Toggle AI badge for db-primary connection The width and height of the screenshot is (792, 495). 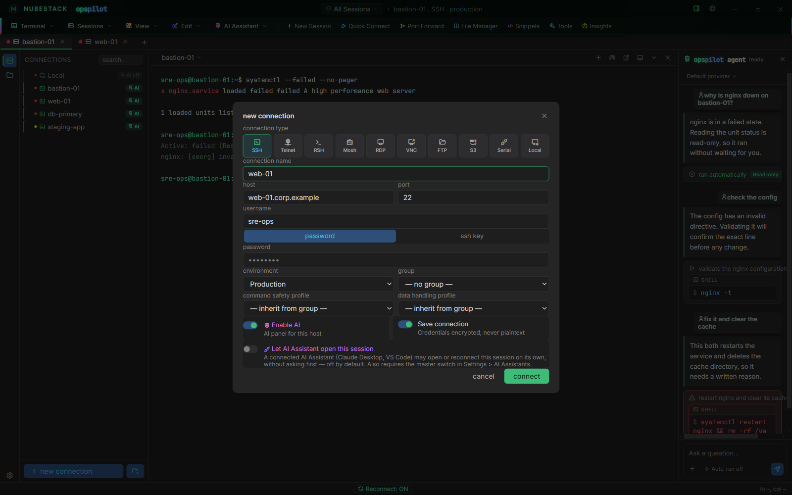134,114
